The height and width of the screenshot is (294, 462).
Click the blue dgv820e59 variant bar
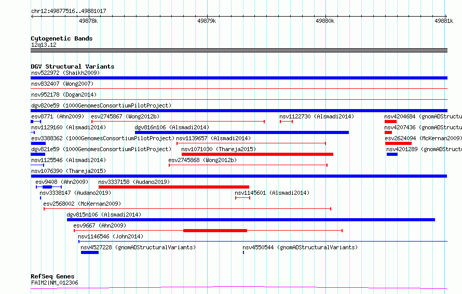(x=239, y=111)
